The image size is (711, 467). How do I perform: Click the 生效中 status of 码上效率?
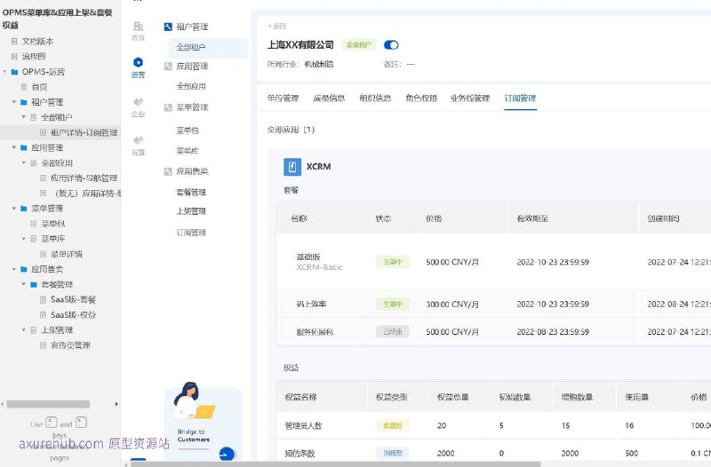point(393,304)
